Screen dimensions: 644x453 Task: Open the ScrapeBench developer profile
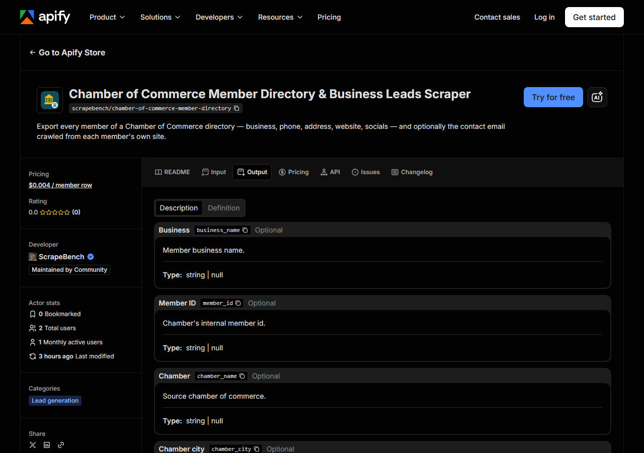tap(61, 257)
